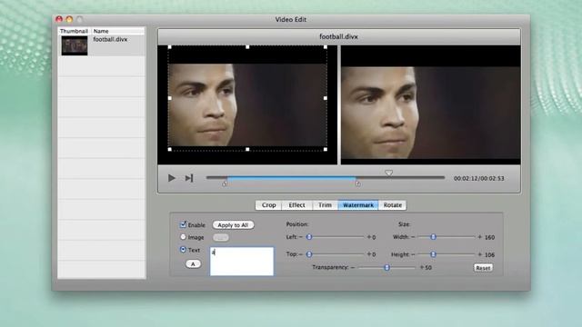Click the bottom-left crop handle
582x327 pixels.
[x=170, y=149]
